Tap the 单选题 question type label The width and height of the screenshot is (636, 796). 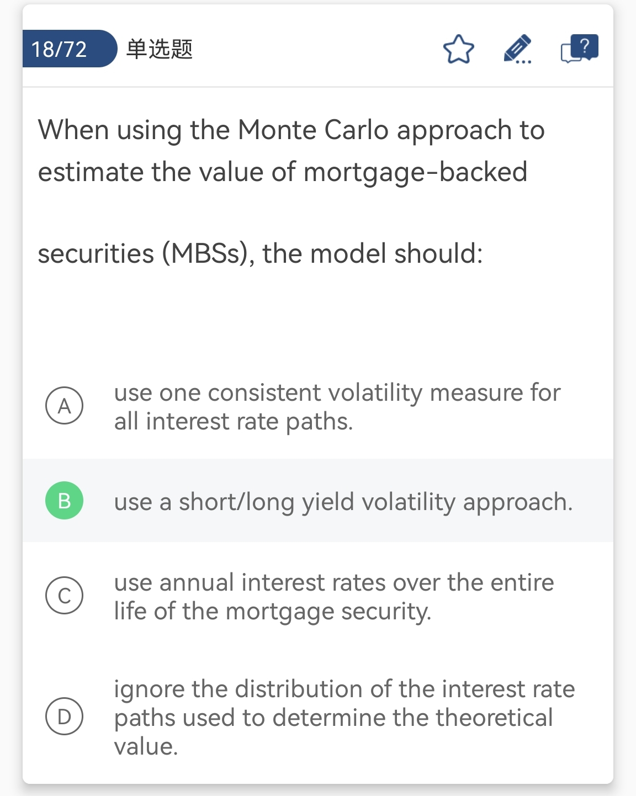coord(160,49)
